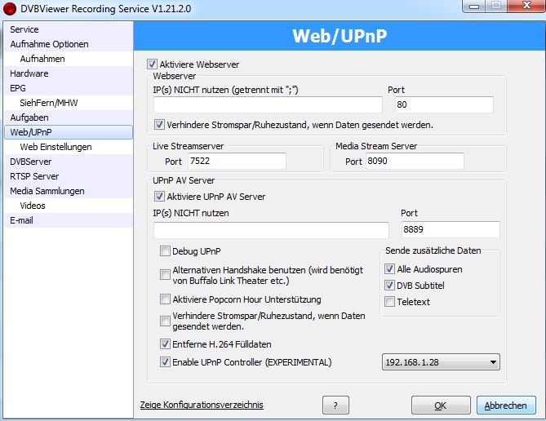
Task: Select EPG in sidebar
Action: pyautogui.click(x=69, y=88)
